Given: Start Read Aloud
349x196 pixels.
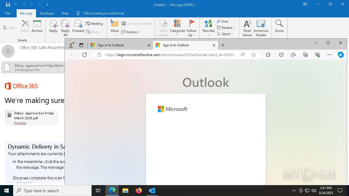Looking at the screenshot, I should coord(247,28).
